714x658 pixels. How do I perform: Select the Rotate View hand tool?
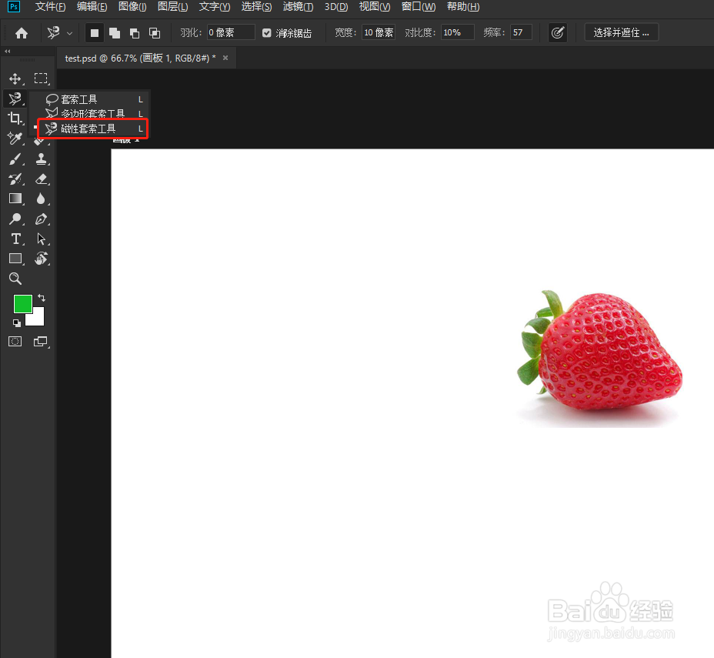point(41,259)
